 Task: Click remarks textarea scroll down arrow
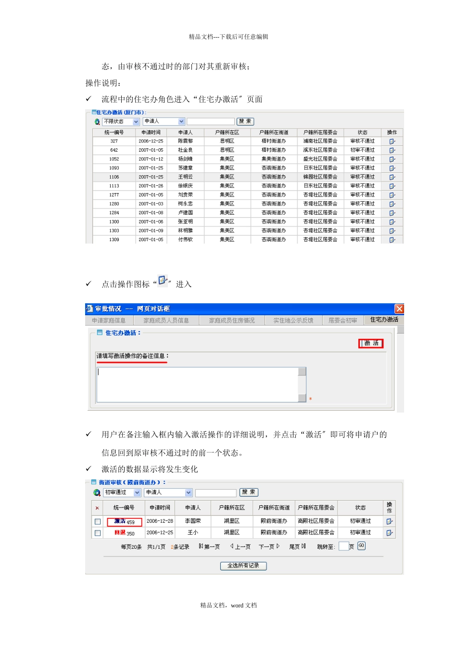click(302, 398)
